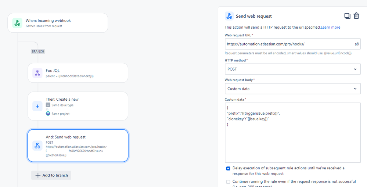
Task: Click the Send web request webhook icon in flow
Action: [x=37, y=145]
